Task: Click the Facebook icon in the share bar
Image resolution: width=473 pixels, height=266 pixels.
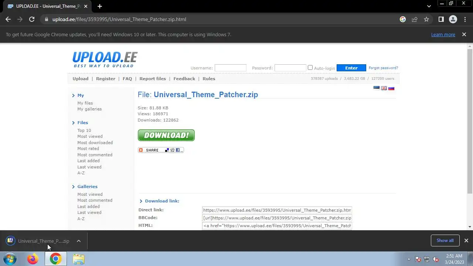Action: click(x=178, y=150)
